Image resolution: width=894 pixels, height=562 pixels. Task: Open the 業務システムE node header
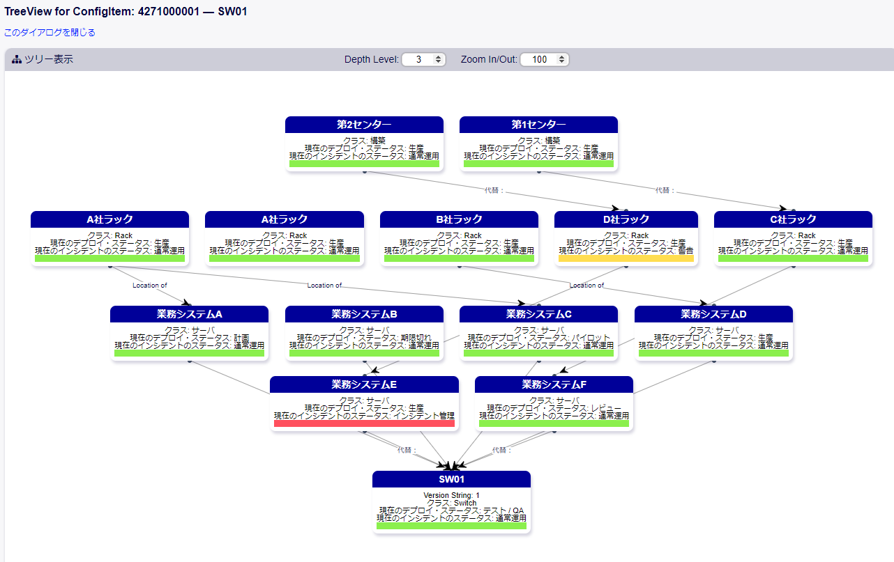[364, 384]
